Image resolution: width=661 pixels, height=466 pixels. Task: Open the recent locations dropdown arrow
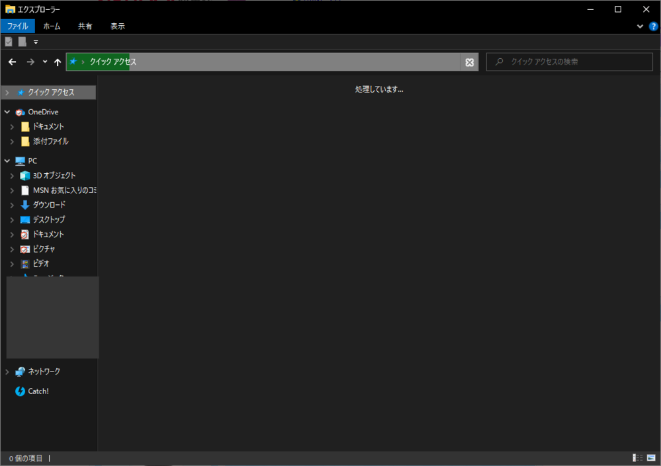[x=45, y=62]
